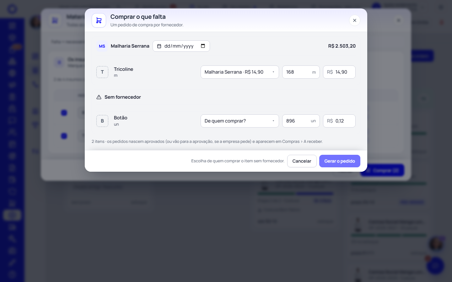Viewport: 452px width, 282px height.
Task: Click the Botão unit price field 0,12
Action: [x=339, y=121]
